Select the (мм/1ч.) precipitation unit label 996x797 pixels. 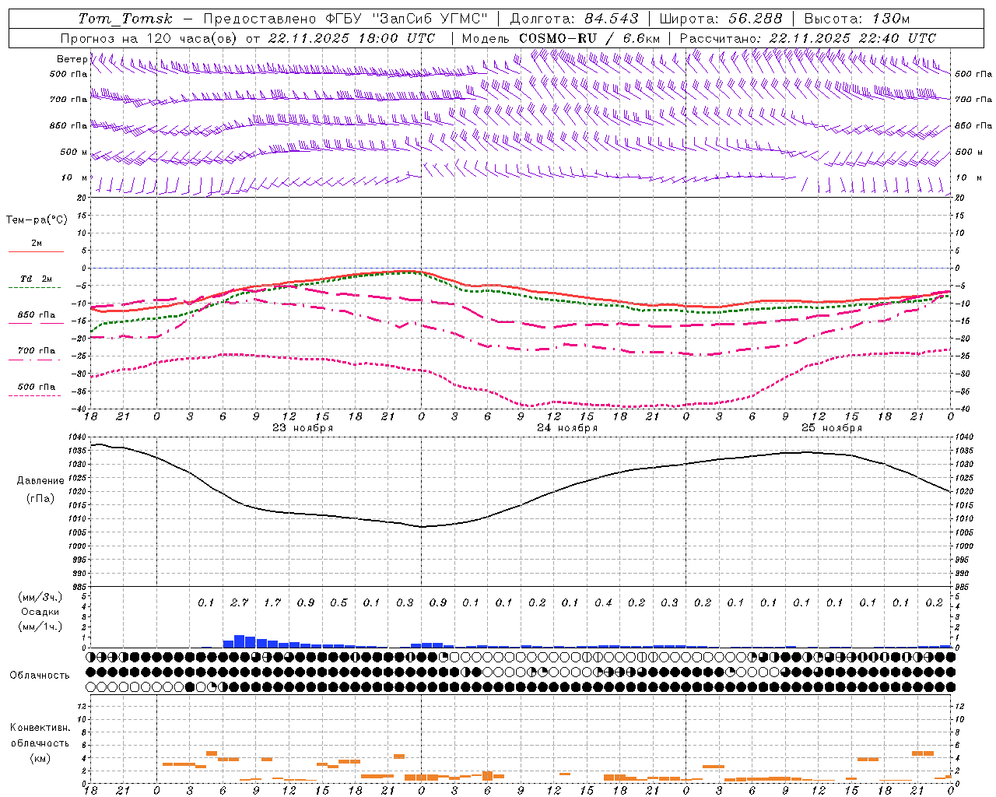[x=40, y=627]
